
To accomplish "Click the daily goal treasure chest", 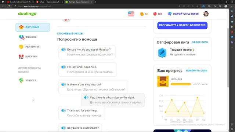I will (x=163, y=81).
